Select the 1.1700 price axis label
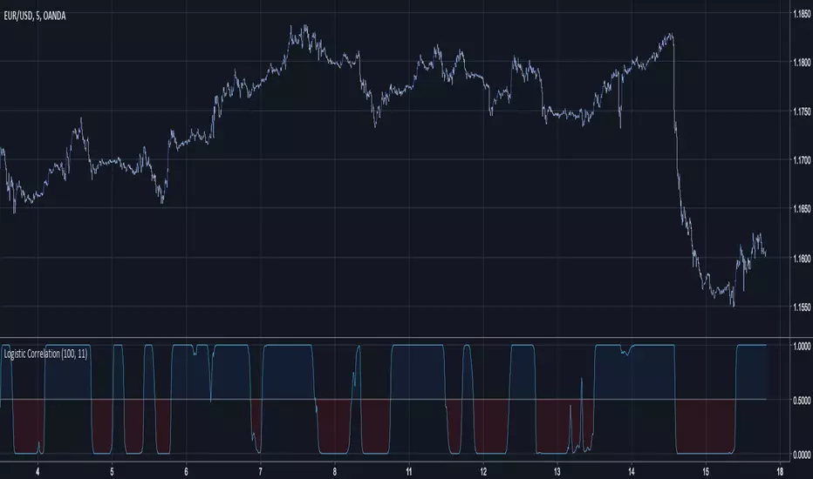The width and height of the screenshot is (813, 479). coord(802,160)
